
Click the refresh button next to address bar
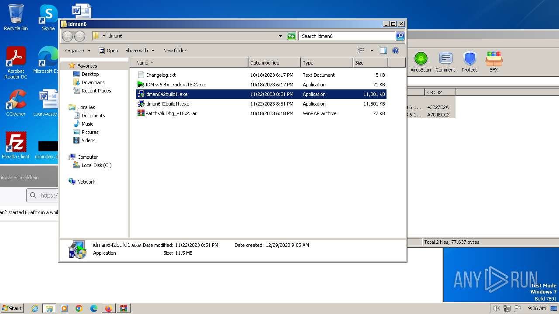tap(291, 36)
